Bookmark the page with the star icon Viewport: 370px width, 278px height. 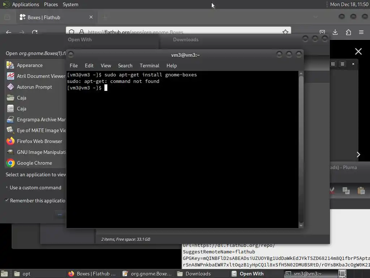285,32
